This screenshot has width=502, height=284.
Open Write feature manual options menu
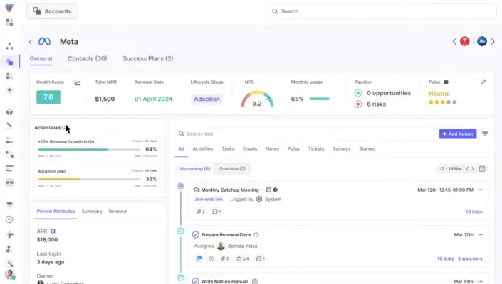480,281
